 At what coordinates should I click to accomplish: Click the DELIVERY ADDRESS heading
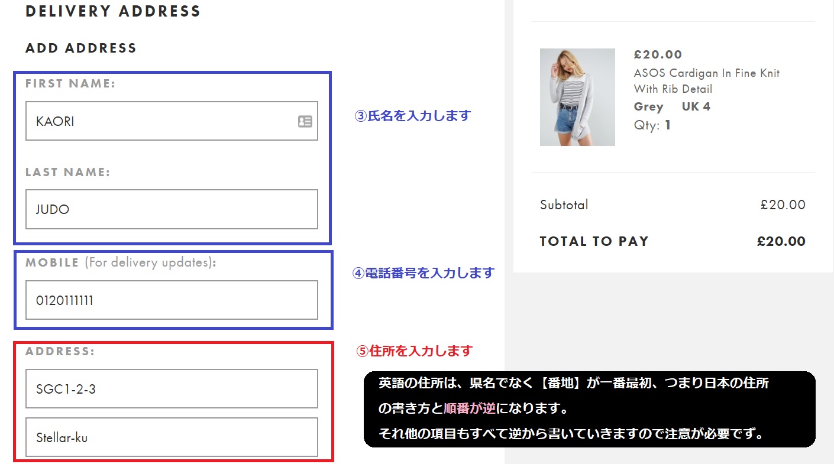113,11
